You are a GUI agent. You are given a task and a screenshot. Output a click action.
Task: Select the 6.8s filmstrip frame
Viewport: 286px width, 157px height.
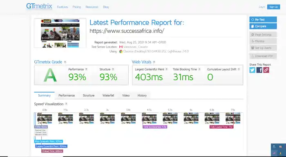[212, 118]
